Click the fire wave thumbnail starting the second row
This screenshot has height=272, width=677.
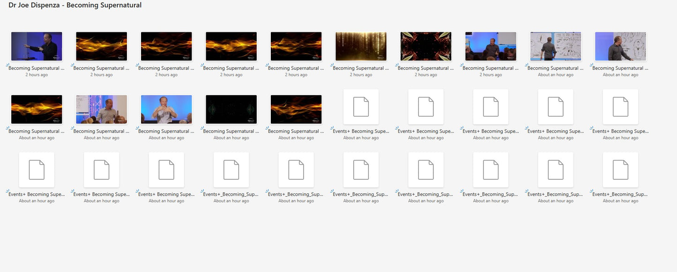(x=37, y=109)
